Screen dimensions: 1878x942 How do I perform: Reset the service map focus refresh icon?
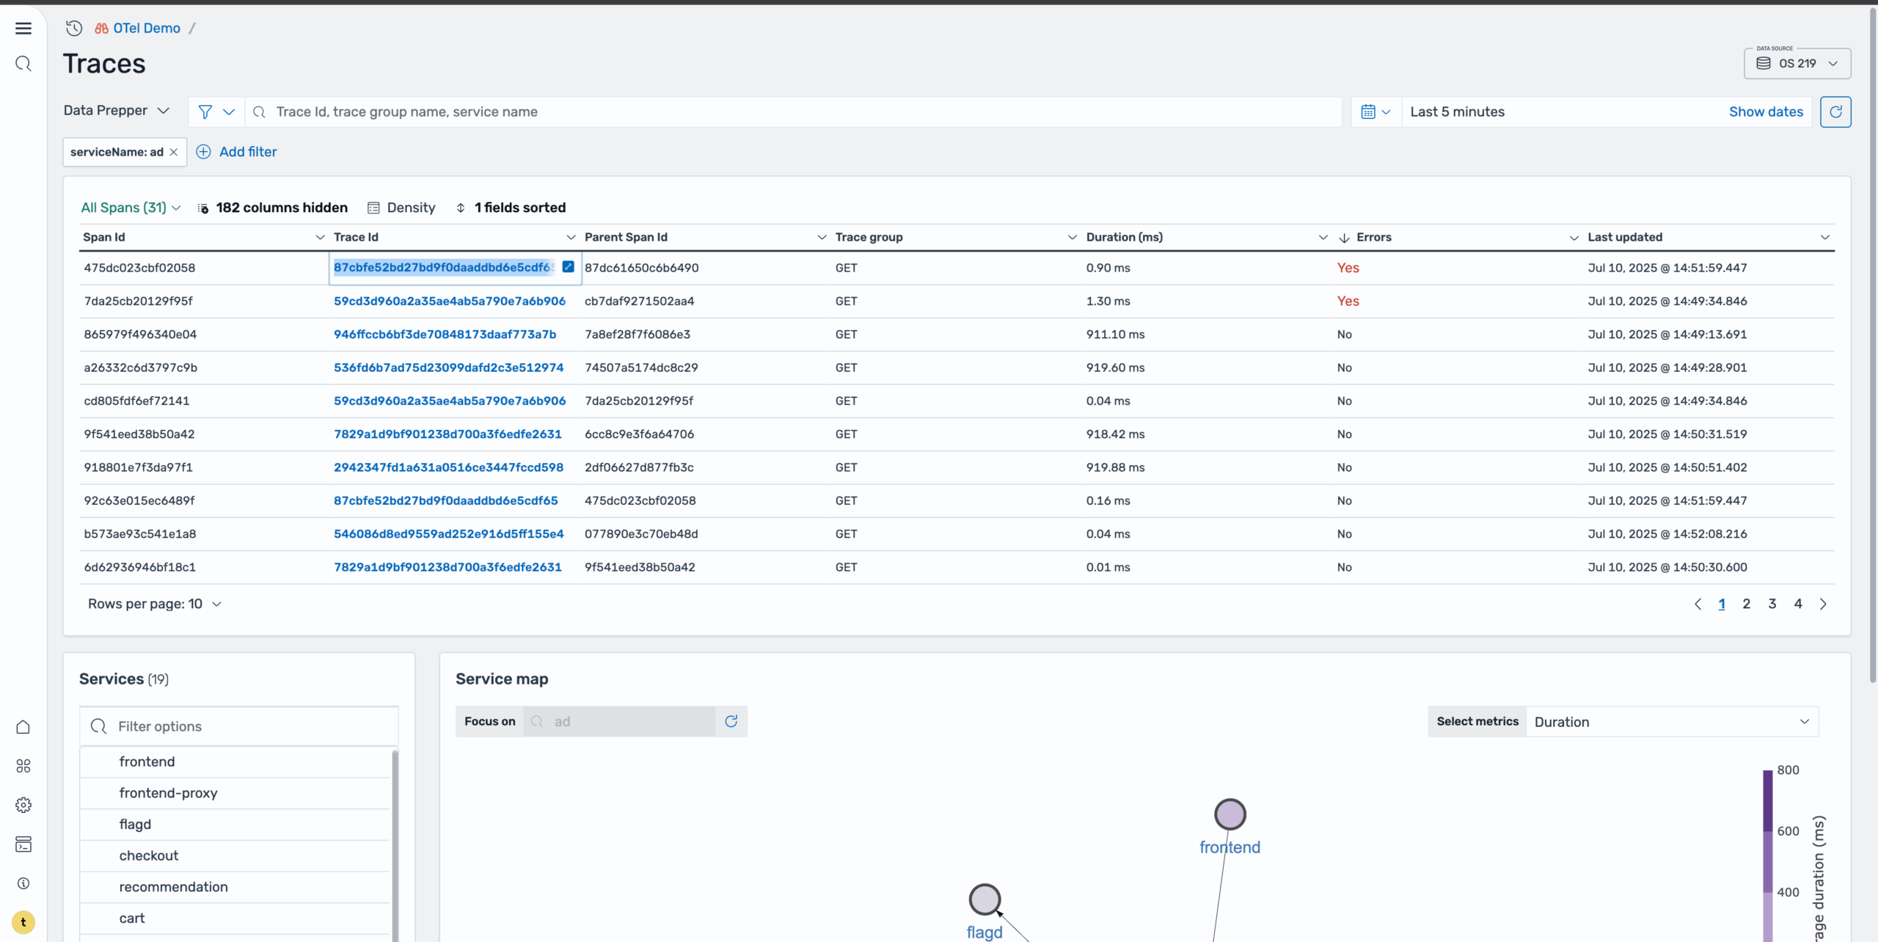coord(731,721)
